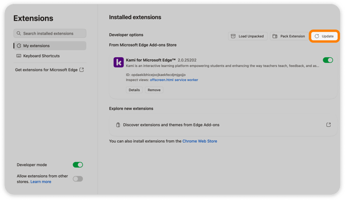Click the Kami version number 2.0.25202

(x=187, y=60)
